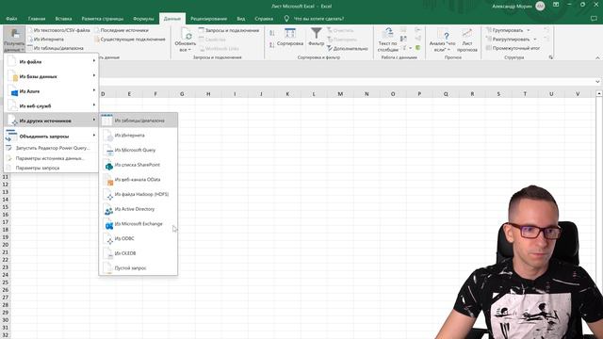Open Существующие подключения
This screenshot has height=339, width=603.
tap(130, 40)
